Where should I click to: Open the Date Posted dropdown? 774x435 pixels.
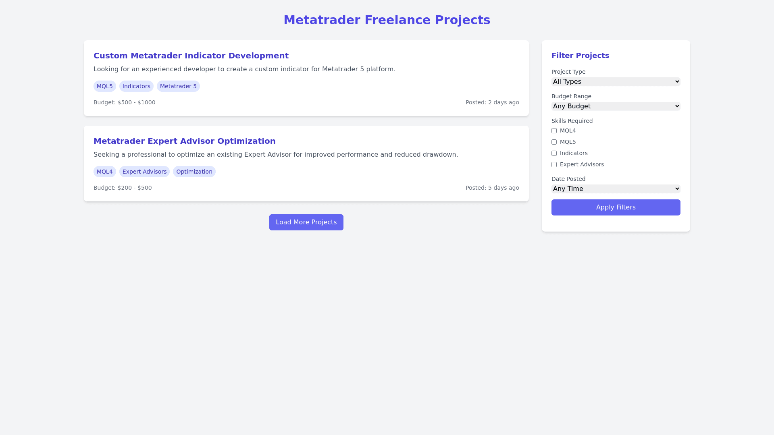pos(616,189)
